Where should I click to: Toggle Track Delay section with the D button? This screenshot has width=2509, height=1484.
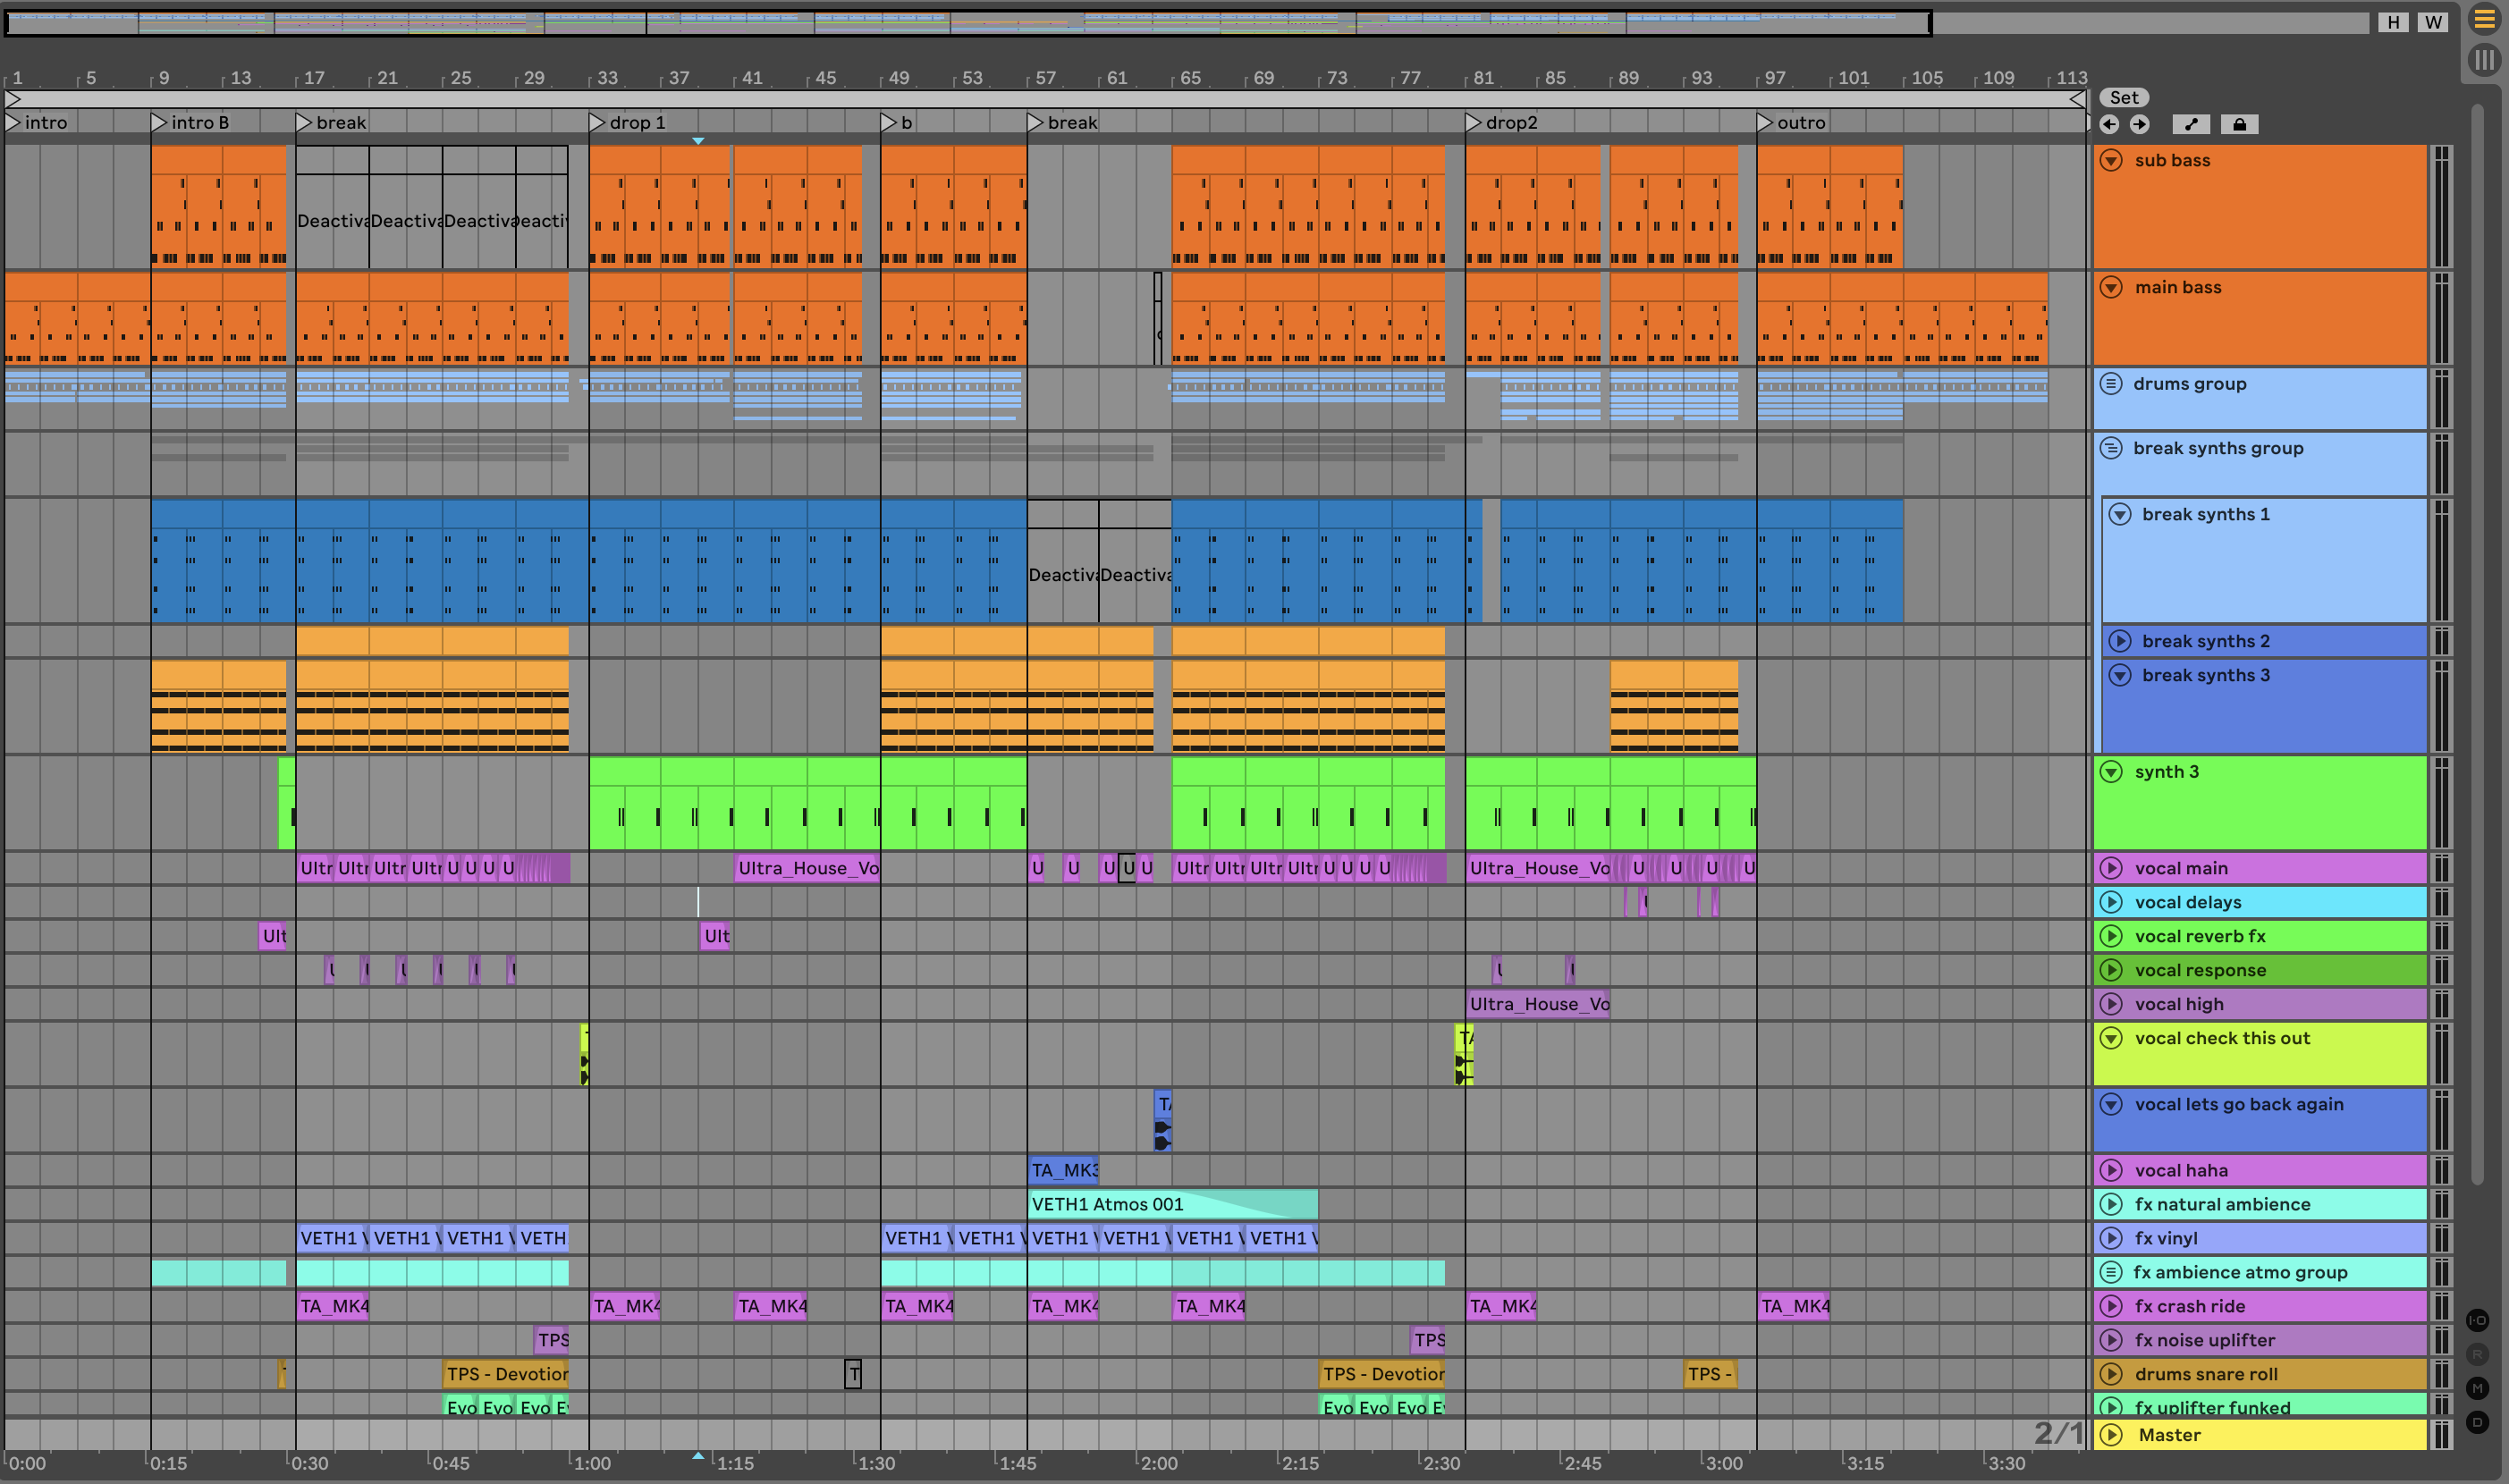tap(2477, 1422)
